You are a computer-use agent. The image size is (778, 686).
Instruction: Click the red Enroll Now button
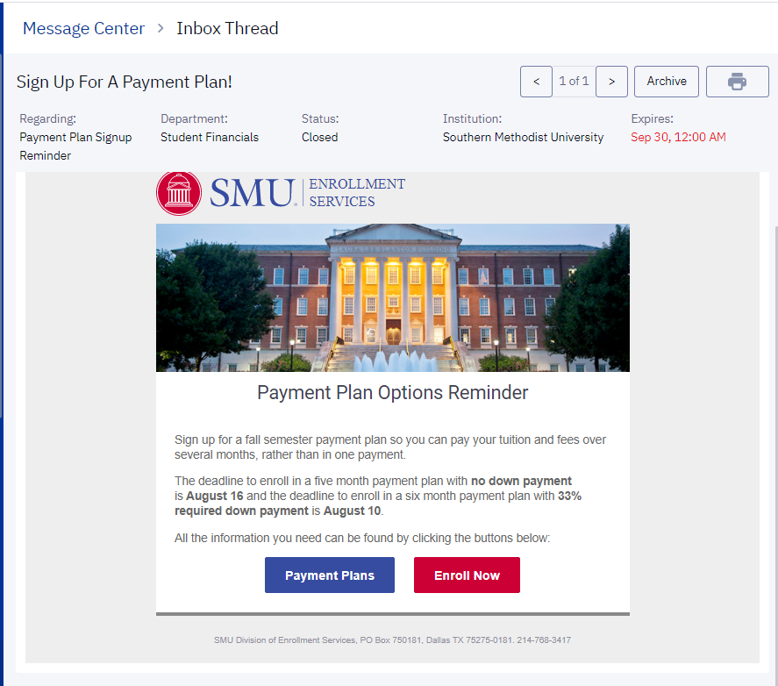[x=467, y=575]
